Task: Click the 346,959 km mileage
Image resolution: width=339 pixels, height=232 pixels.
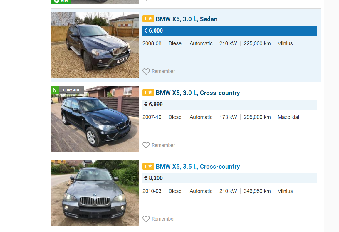Action: (x=257, y=191)
